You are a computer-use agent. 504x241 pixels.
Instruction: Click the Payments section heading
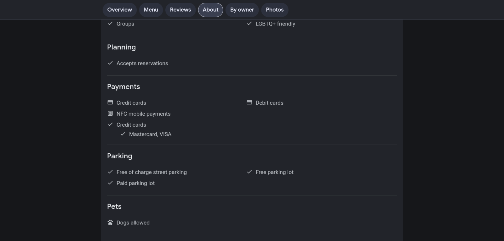point(123,87)
